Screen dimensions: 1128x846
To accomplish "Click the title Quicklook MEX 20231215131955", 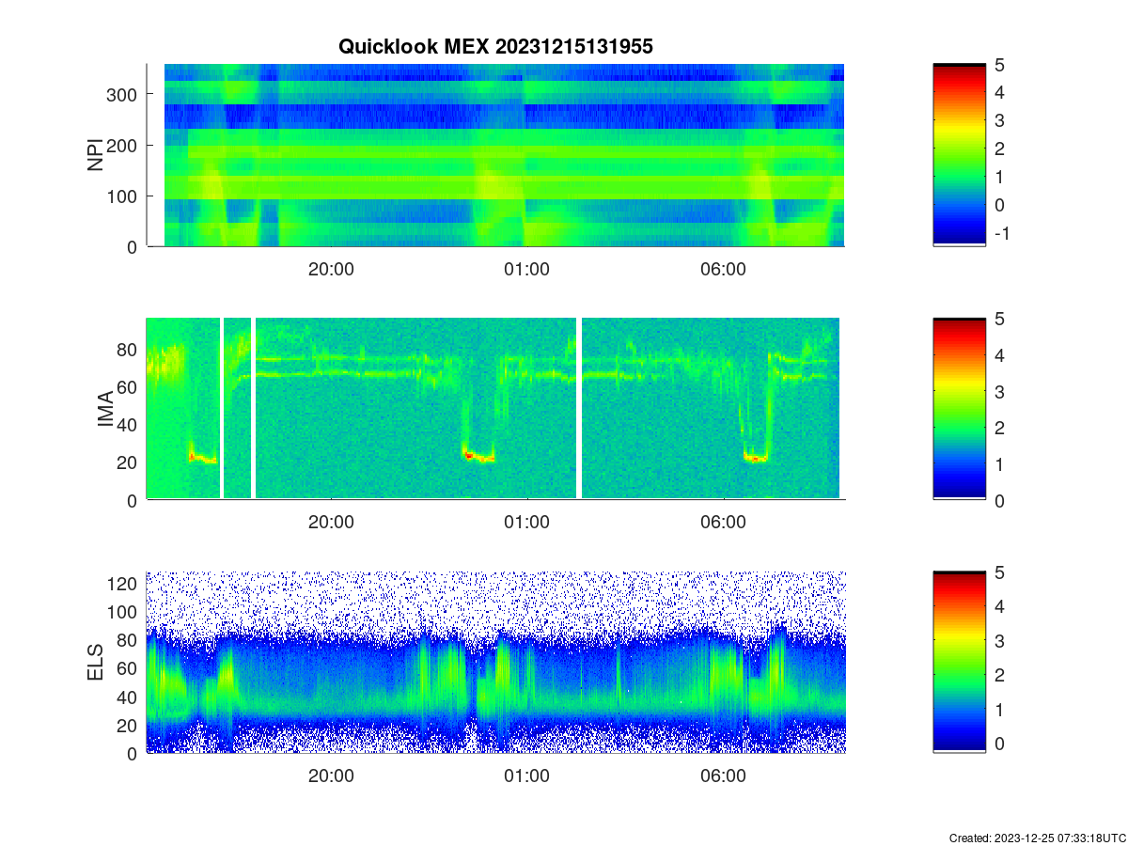I will point(495,46).
